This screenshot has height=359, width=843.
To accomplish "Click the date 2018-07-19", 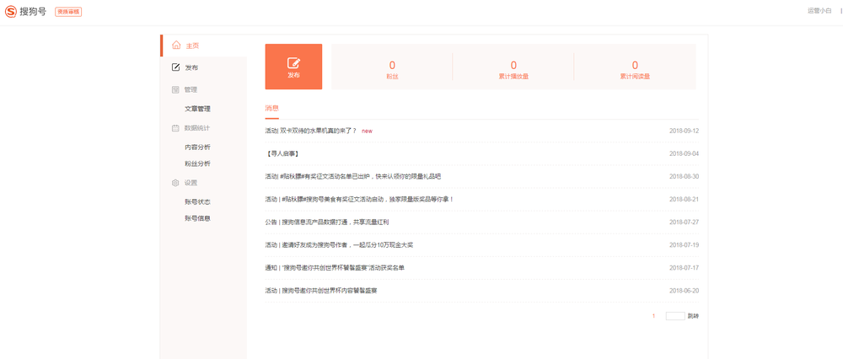I will pyautogui.click(x=684, y=245).
